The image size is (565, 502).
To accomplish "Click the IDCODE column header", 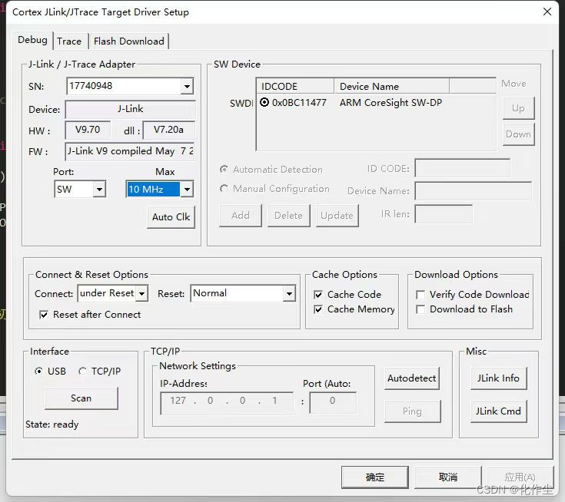I will click(x=295, y=87).
